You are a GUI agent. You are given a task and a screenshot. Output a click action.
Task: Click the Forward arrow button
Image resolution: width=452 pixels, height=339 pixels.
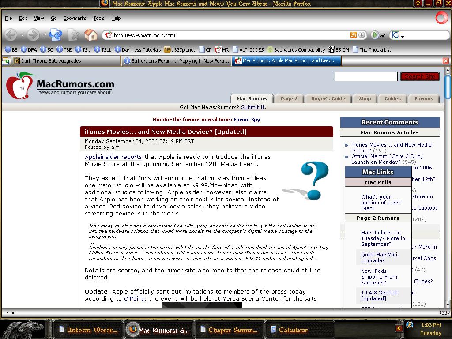(x=33, y=35)
